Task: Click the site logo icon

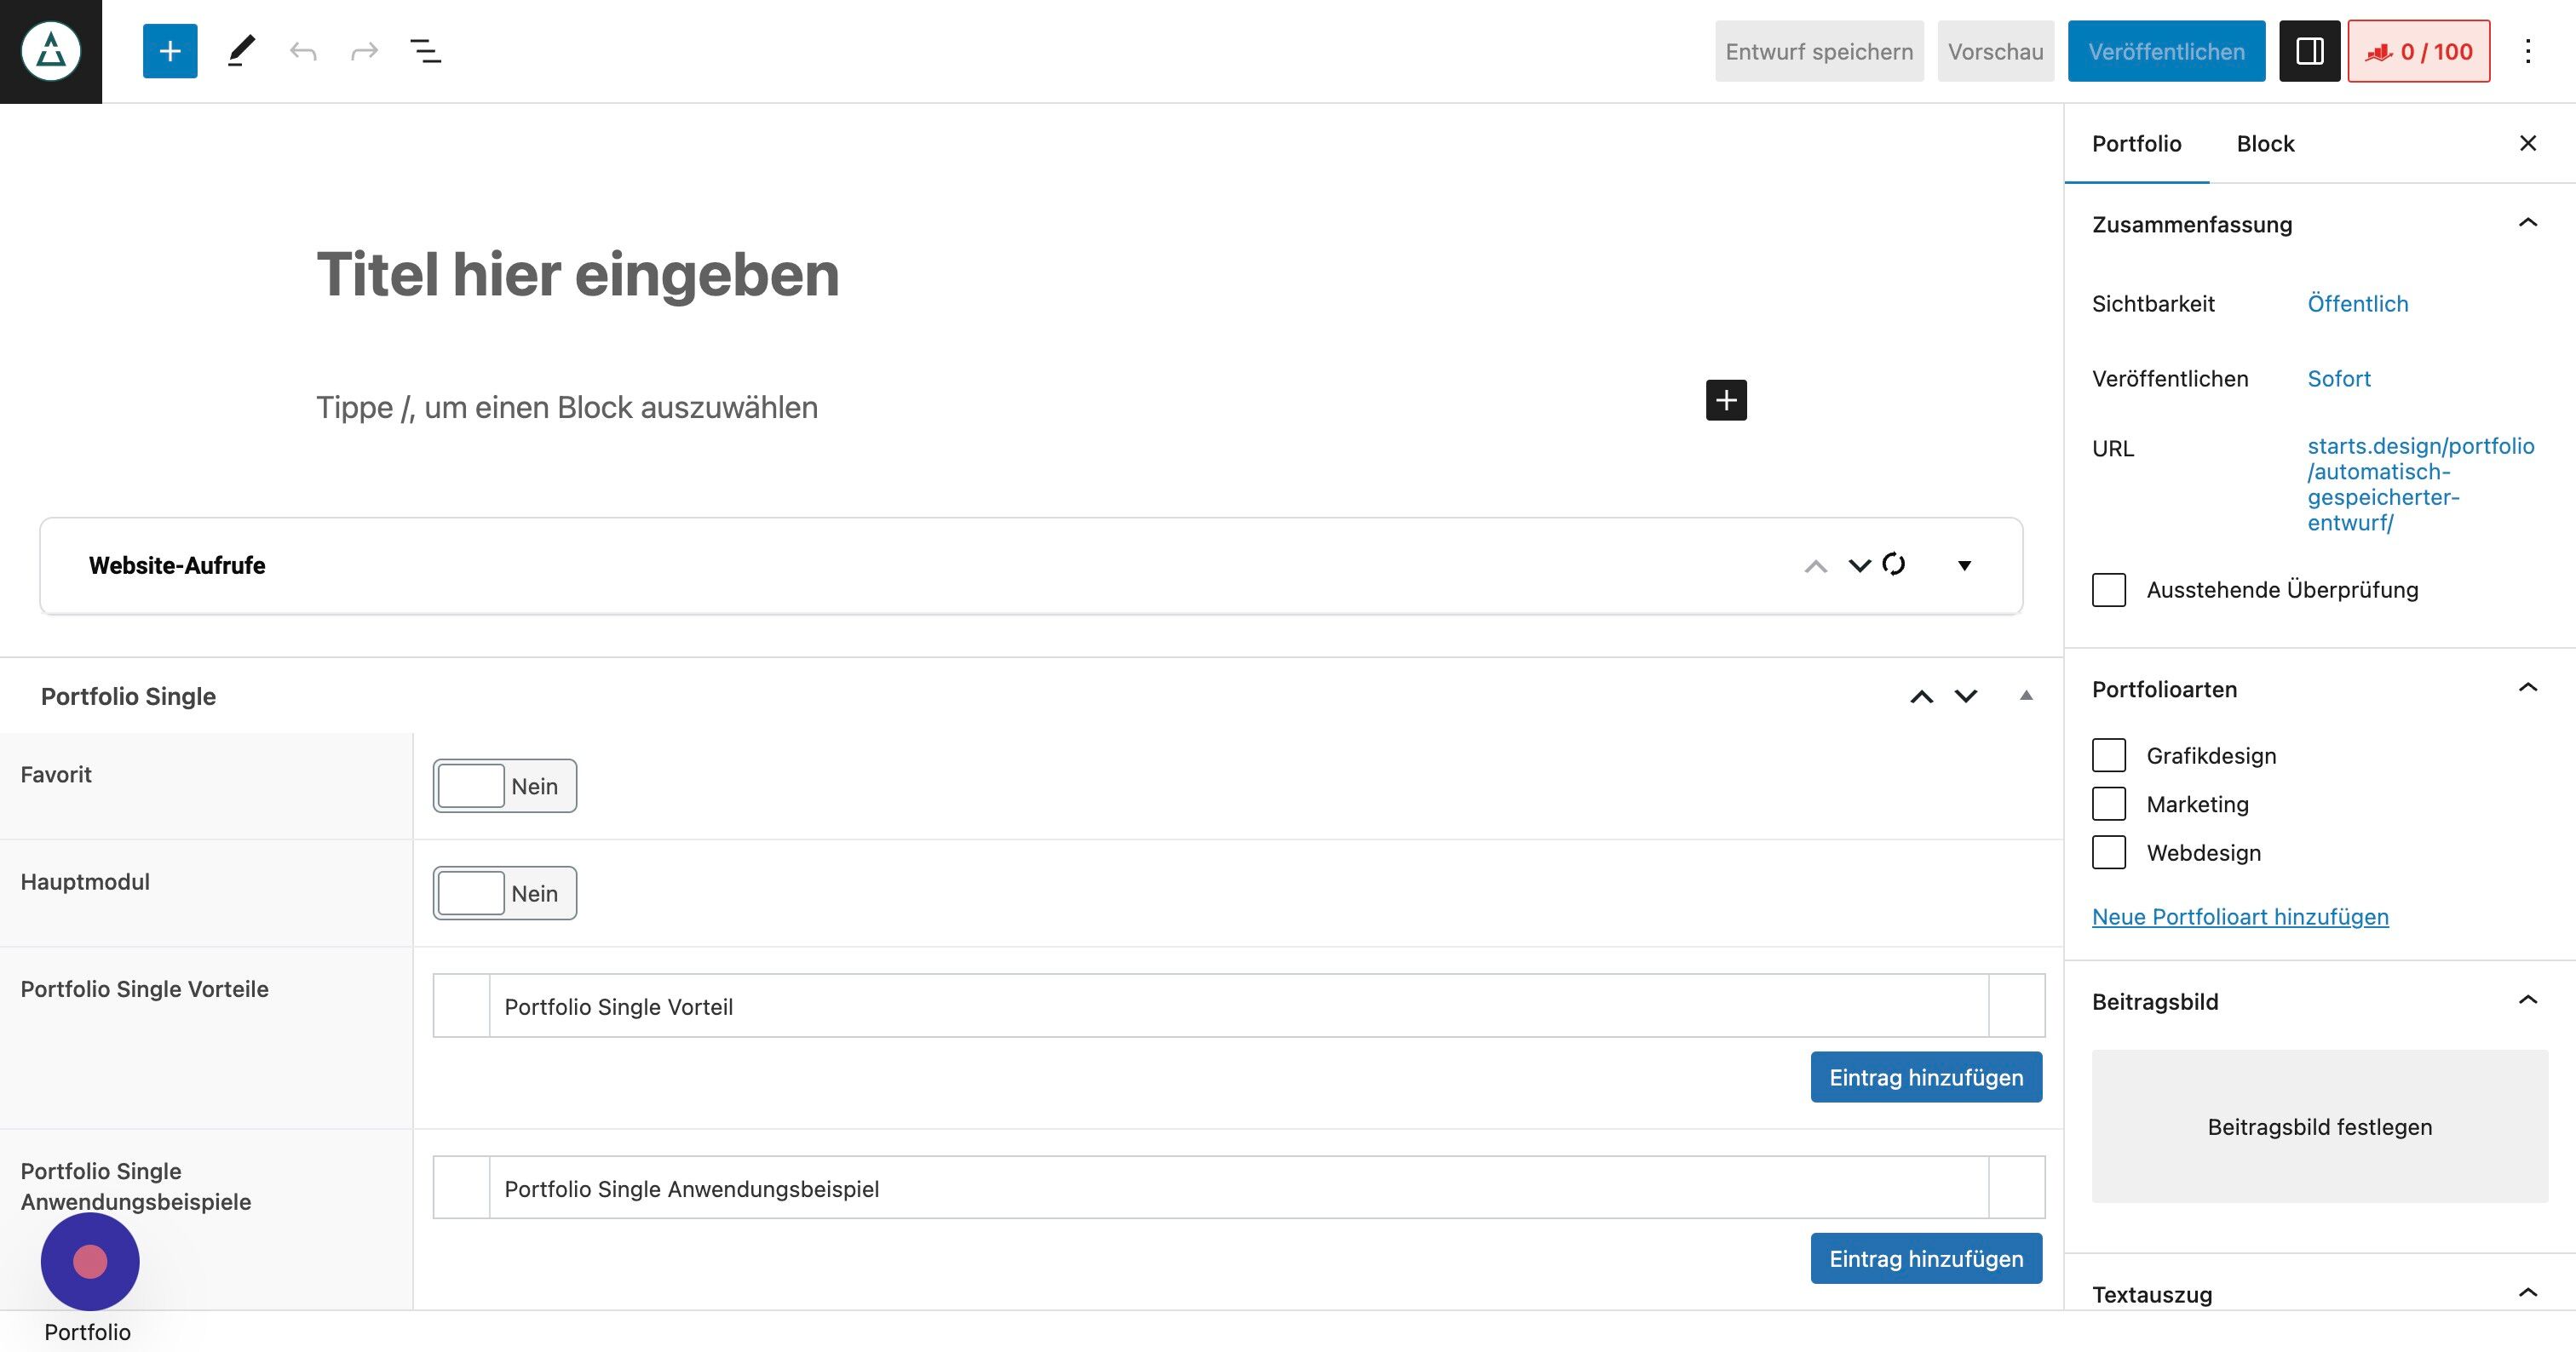Action: click(x=51, y=51)
